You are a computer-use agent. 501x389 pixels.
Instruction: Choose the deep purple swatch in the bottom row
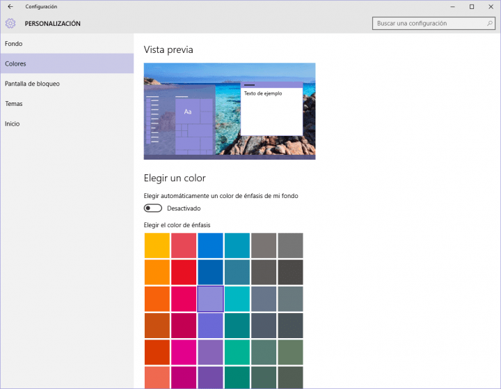click(210, 378)
